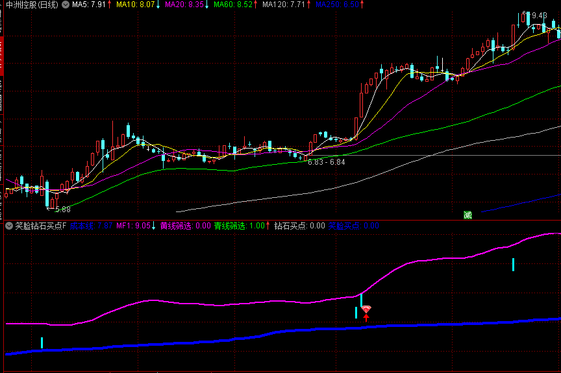This screenshot has width=561, height=373.
Task: Click the 黄线筛选: 0.00 value
Action: coord(185,226)
